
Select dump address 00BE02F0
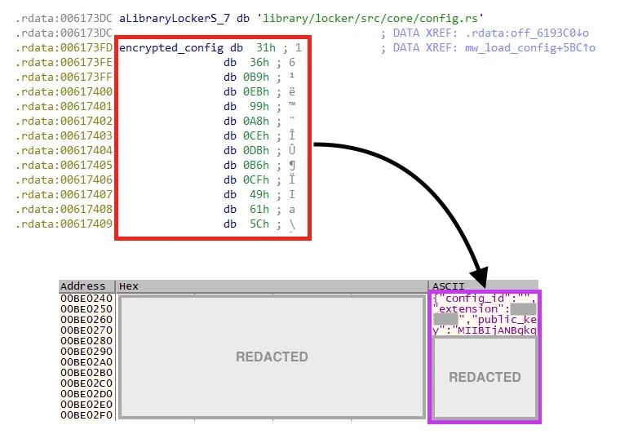(x=86, y=416)
